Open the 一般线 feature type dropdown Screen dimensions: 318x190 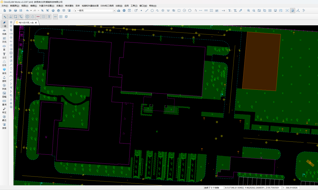(114, 11)
